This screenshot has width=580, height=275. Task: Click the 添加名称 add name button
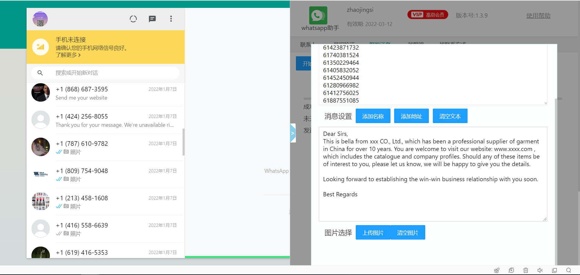point(373,116)
